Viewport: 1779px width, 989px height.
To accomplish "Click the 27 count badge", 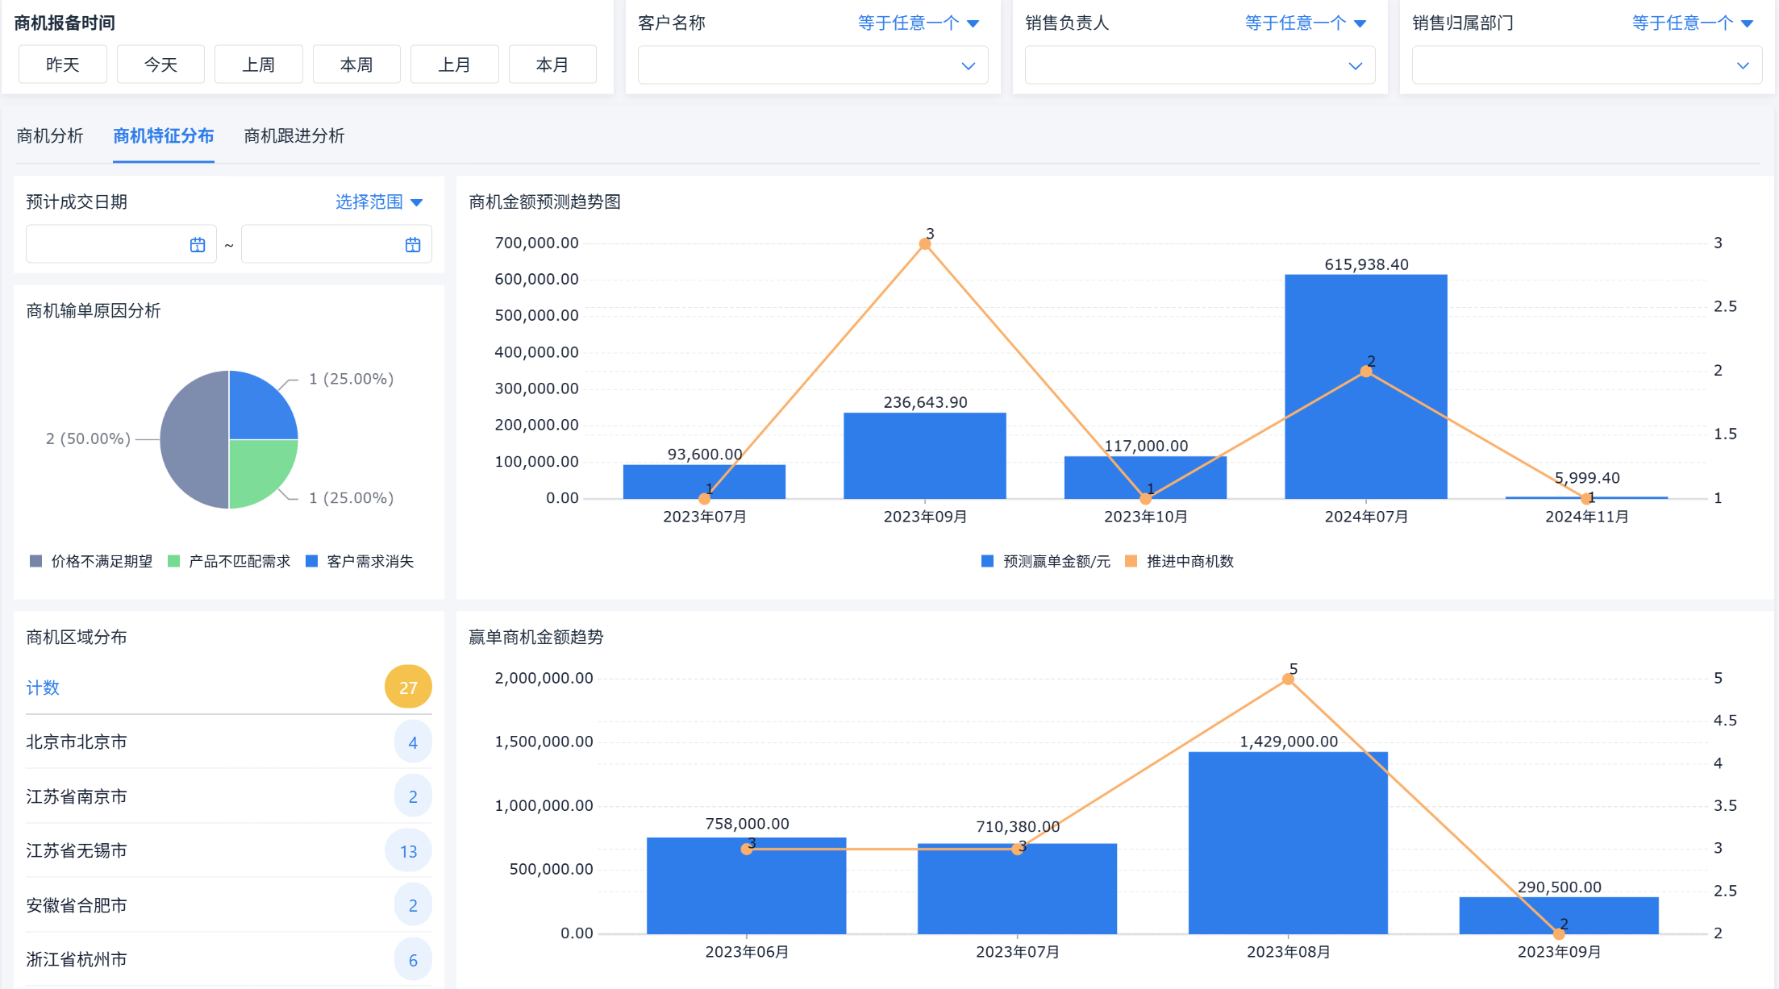I will 408,688.
